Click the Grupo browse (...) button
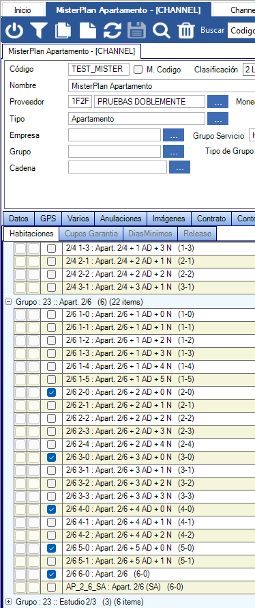 173,151
